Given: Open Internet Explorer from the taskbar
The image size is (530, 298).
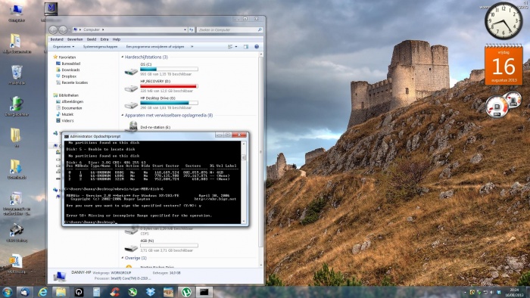Looking at the screenshot, I should tap(42, 292).
